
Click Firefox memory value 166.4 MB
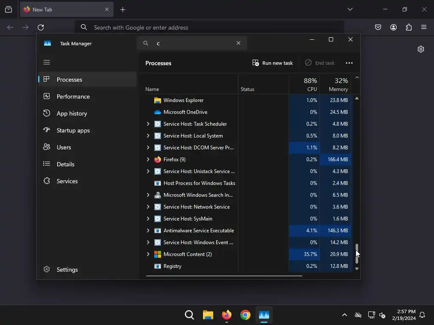pos(338,160)
